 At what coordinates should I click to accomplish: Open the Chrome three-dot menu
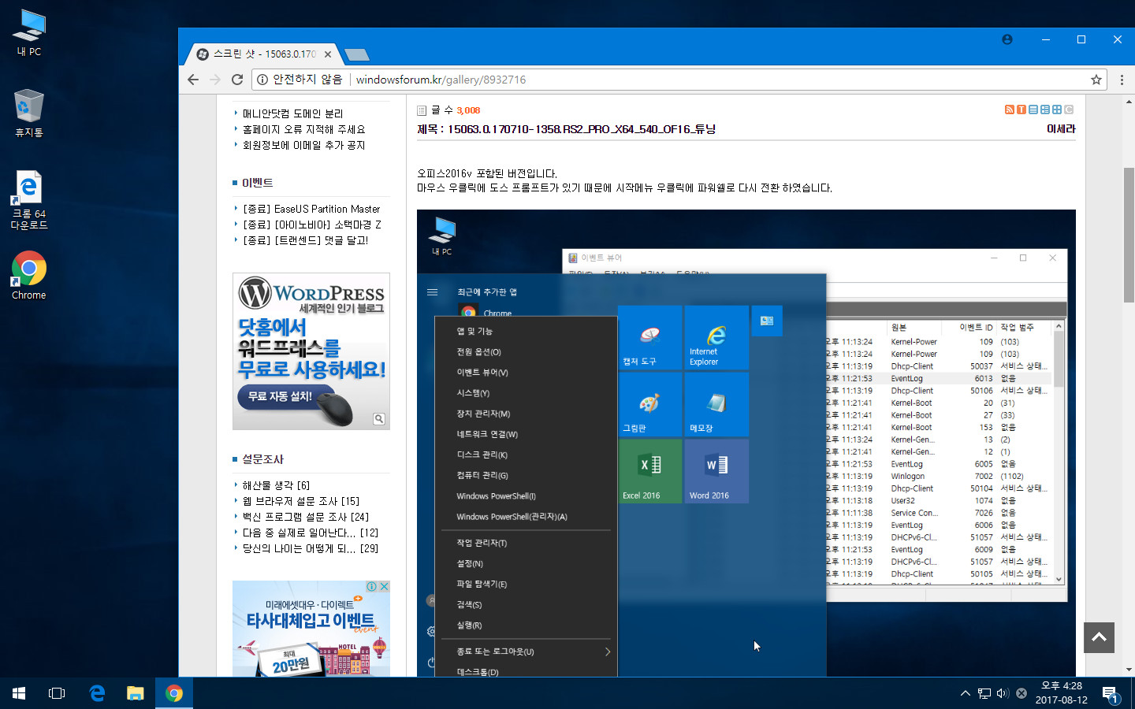point(1122,80)
